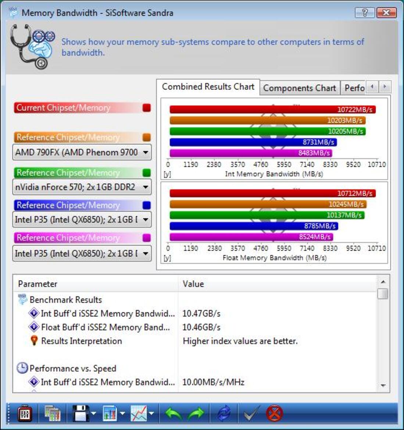Click the blue refresh arrows icon

pos(224,413)
